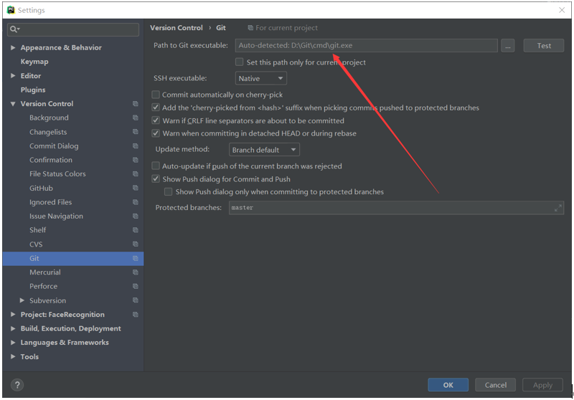
Task: Click the PyCharm logo in title bar
Action: pyautogui.click(x=11, y=10)
